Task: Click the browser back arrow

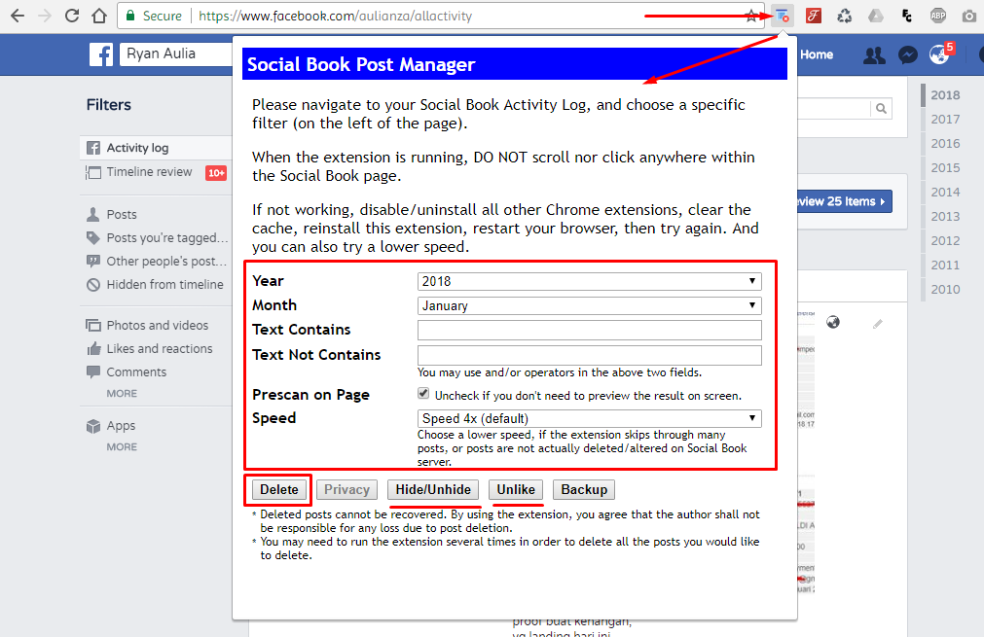Action: point(18,16)
